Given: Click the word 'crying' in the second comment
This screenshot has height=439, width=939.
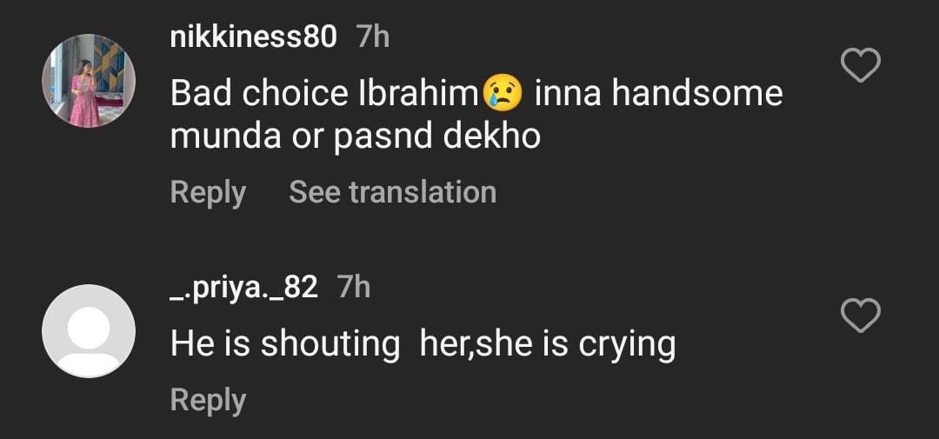Looking at the screenshot, I should (x=626, y=344).
